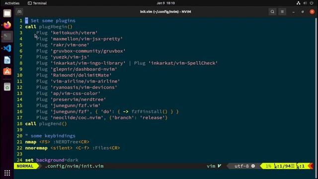
Task: Click the " Set some plugins comment line
Action: coord(50,21)
